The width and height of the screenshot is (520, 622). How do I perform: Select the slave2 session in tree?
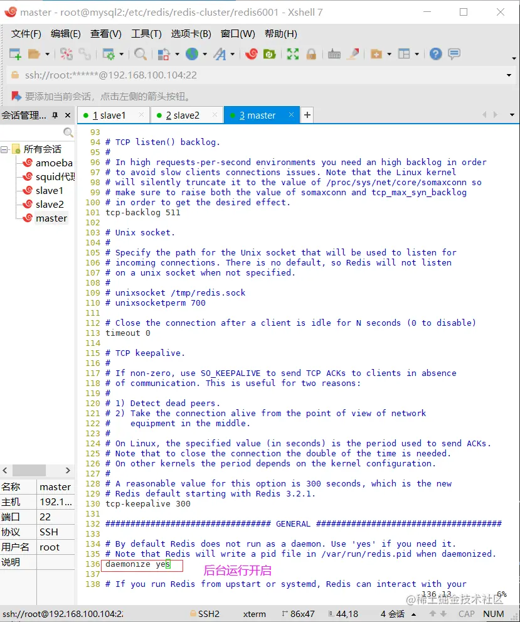coord(50,205)
